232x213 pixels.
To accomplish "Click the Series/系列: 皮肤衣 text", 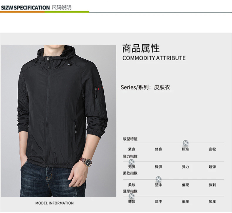I will 145,87.
